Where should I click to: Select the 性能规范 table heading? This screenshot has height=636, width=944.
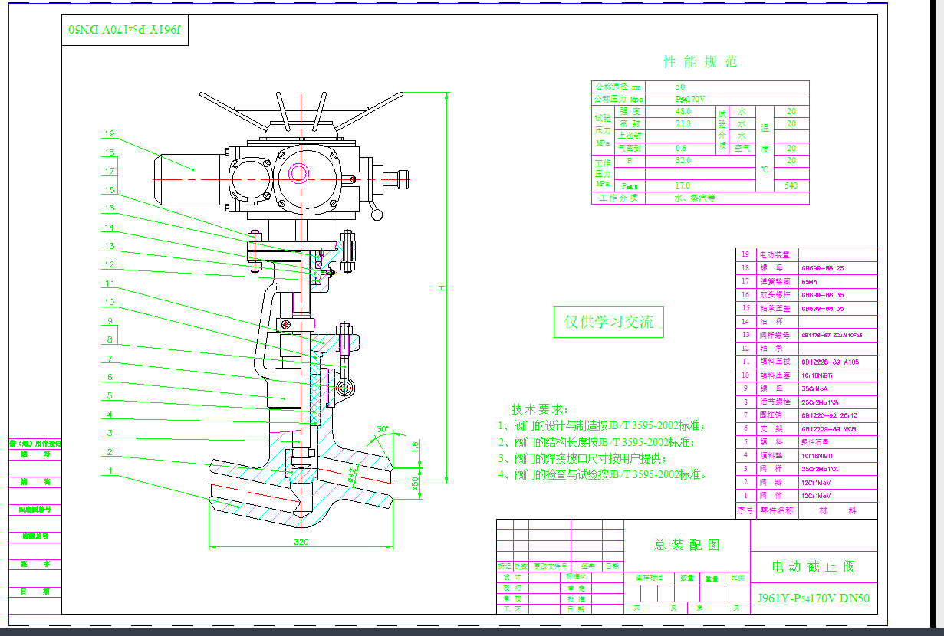pos(699,62)
